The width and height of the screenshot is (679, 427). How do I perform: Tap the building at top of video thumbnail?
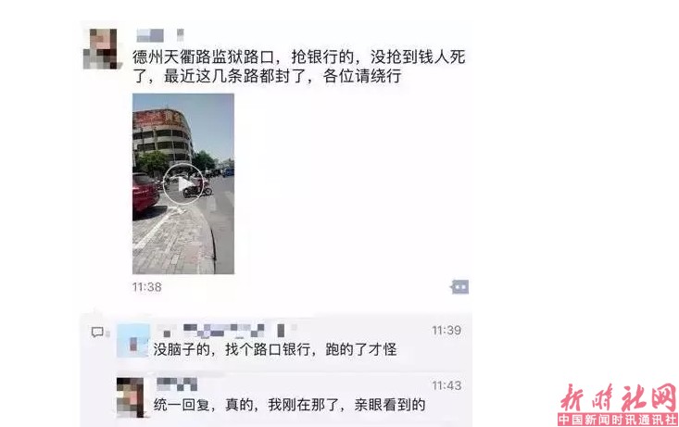(162, 135)
